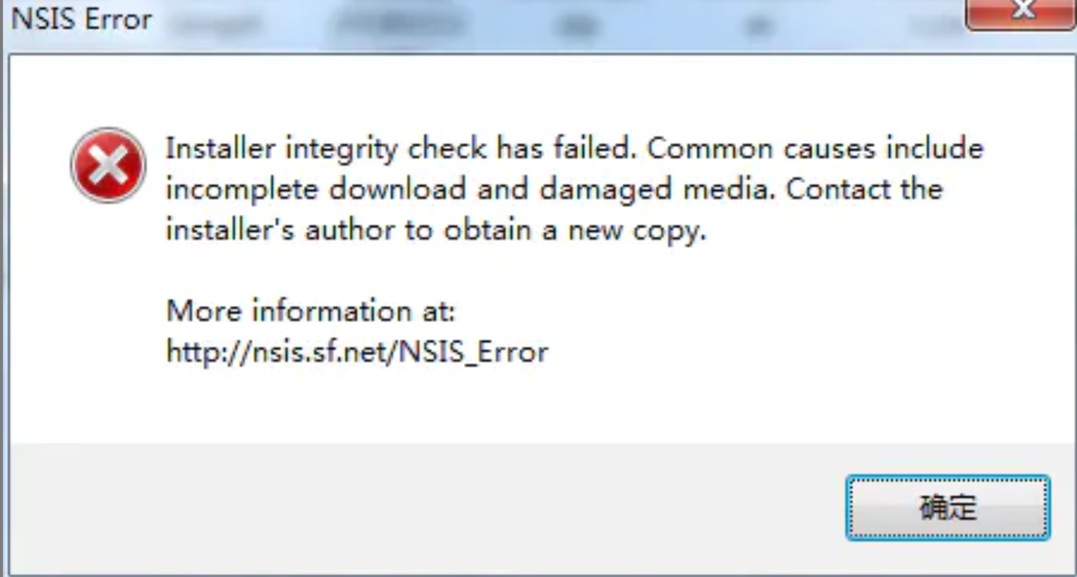Viewport: 1077px width, 577px height.
Task: Click the "NSIS_Error" end of the URL
Action: tap(474, 352)
